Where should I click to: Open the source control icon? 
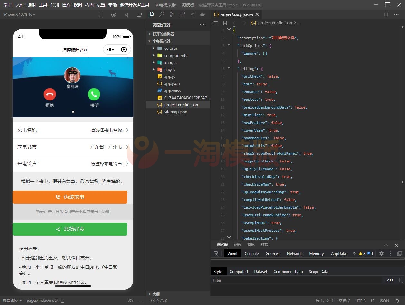tap(172, 14)
